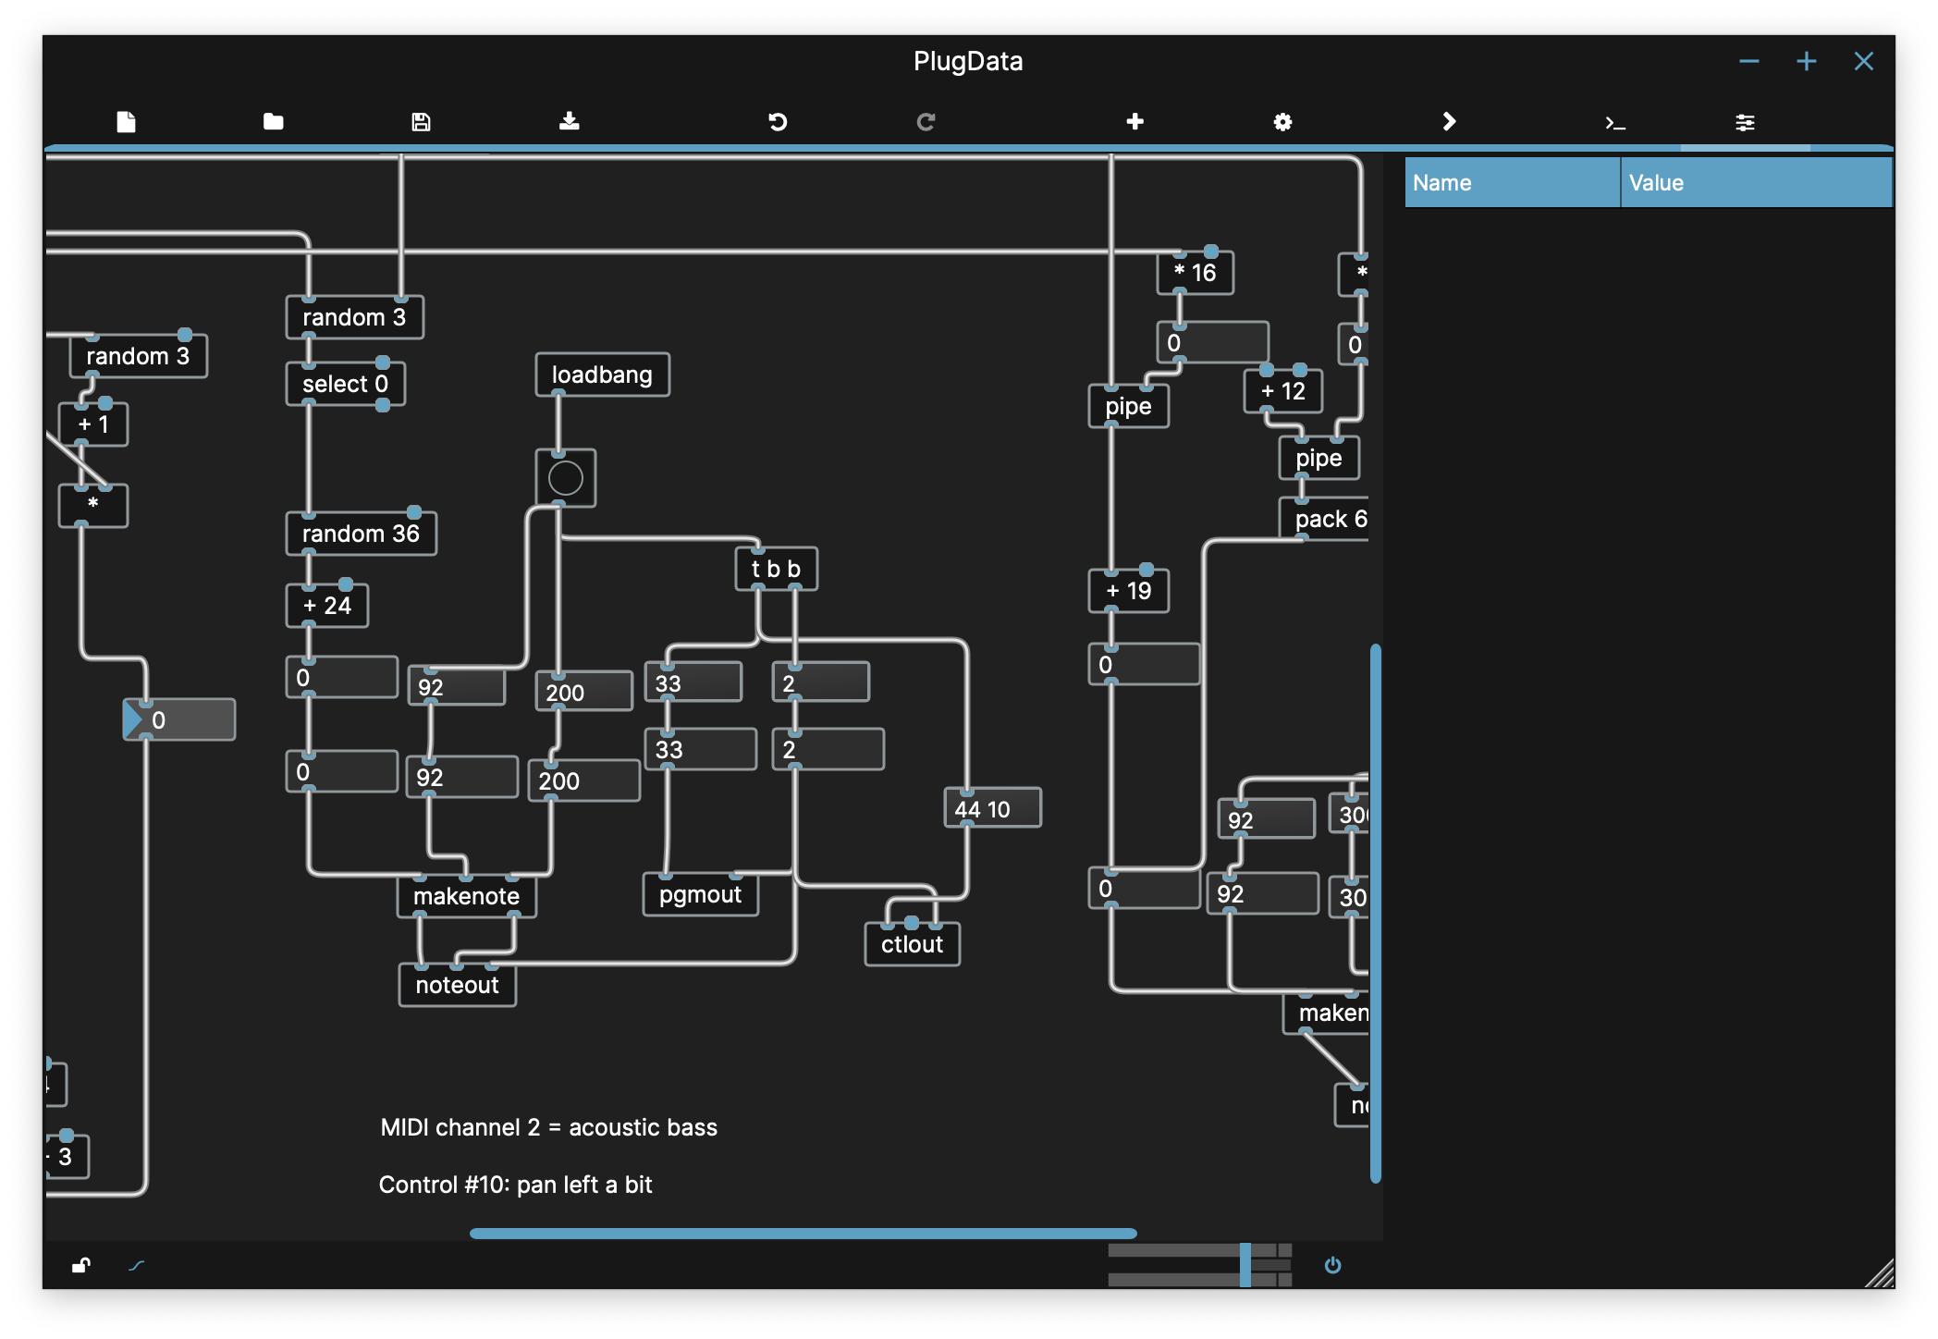Click the Value column header

pos(1755,182)
